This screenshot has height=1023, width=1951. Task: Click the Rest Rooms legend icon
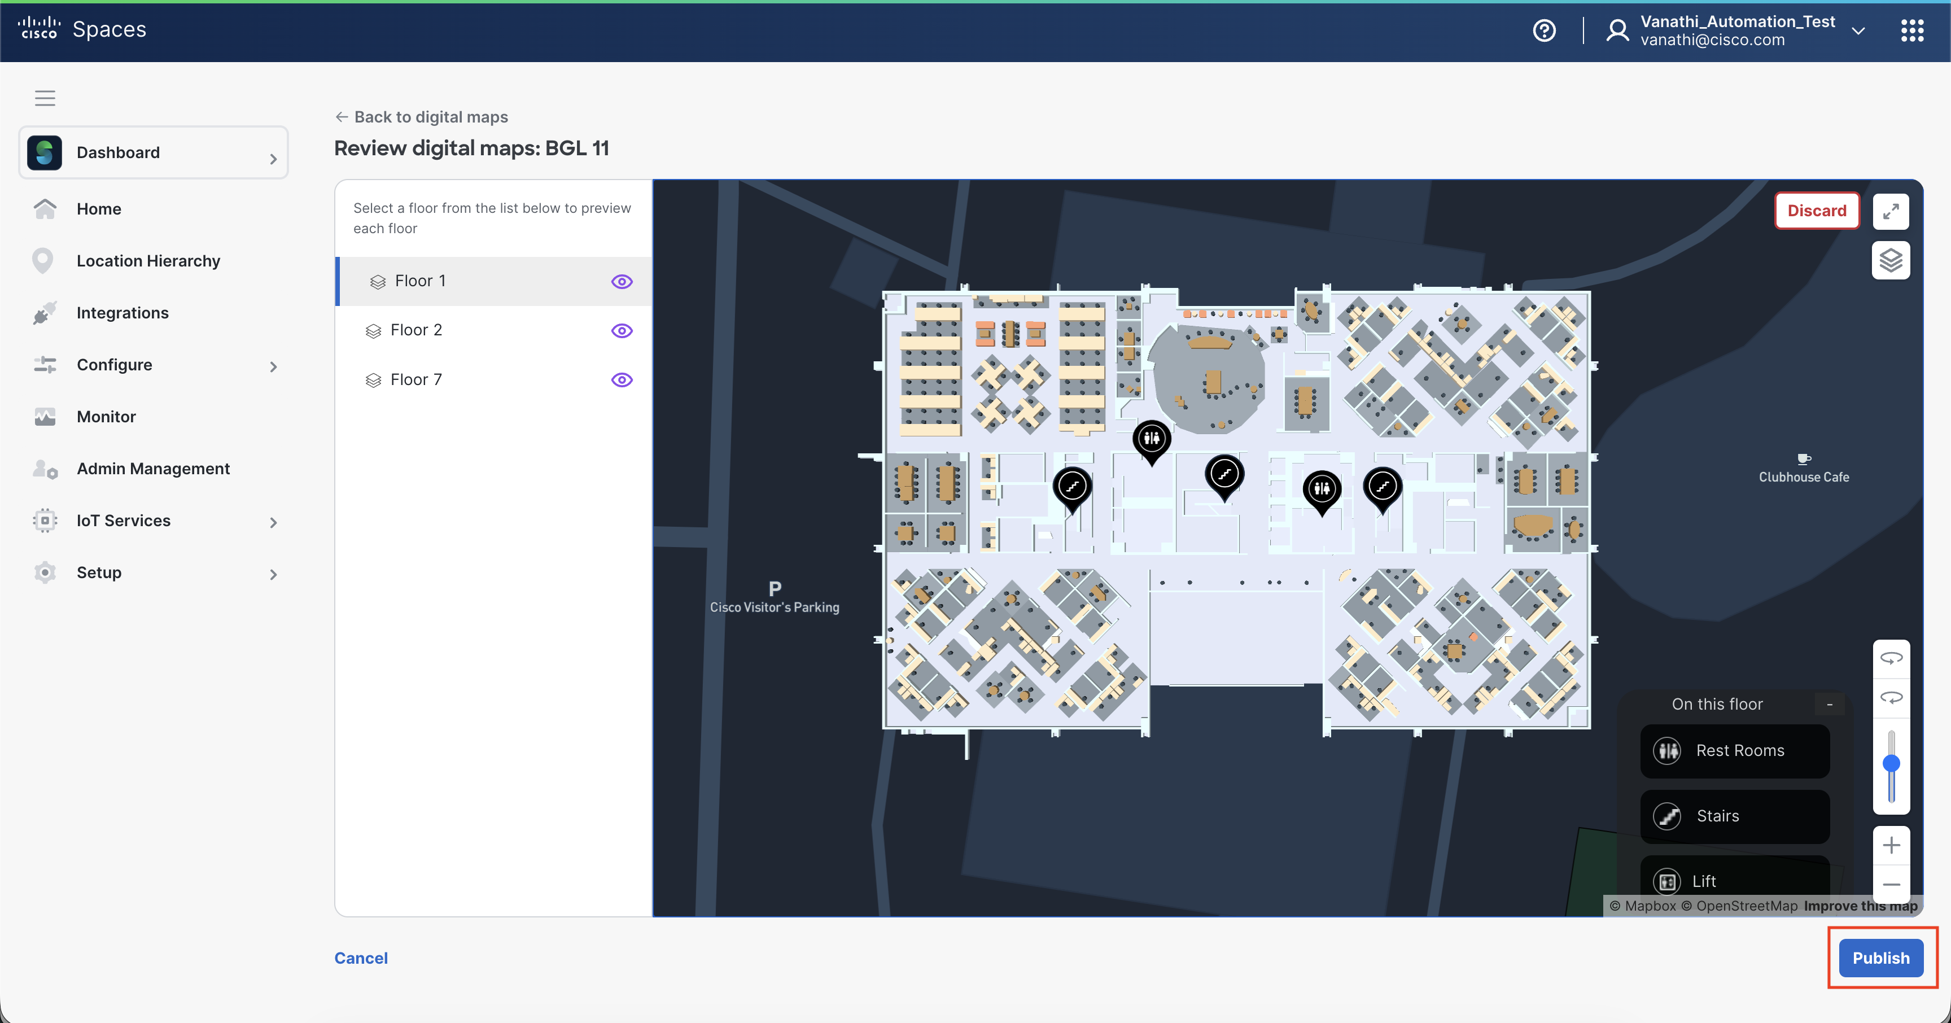coord(1667,750)
